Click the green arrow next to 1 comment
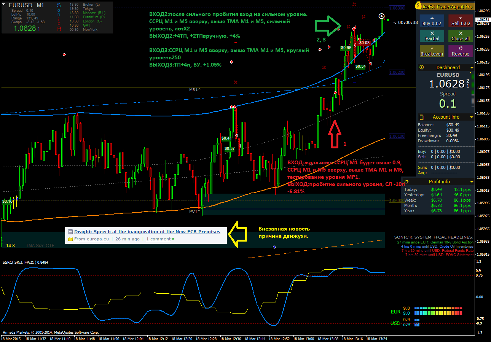The image size is (491, 342). 173,239
